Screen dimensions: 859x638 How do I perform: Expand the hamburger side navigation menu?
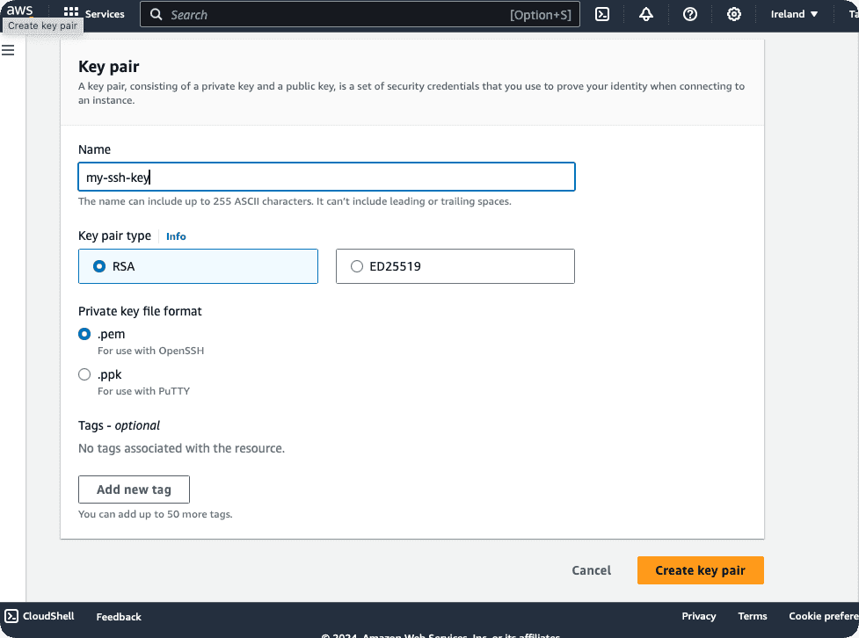[8, 51]
